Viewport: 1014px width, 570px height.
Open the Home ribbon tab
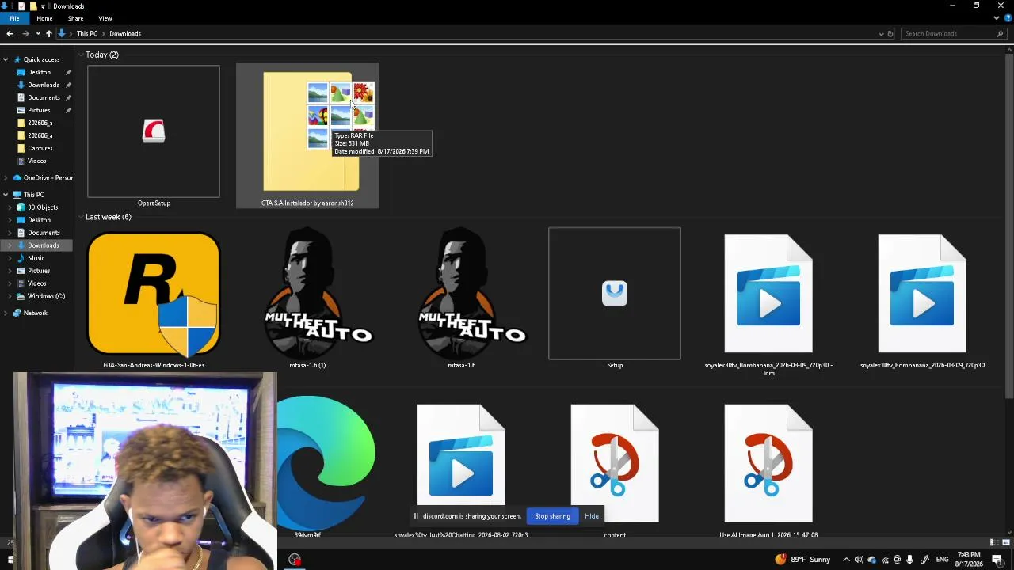(44, 18)
